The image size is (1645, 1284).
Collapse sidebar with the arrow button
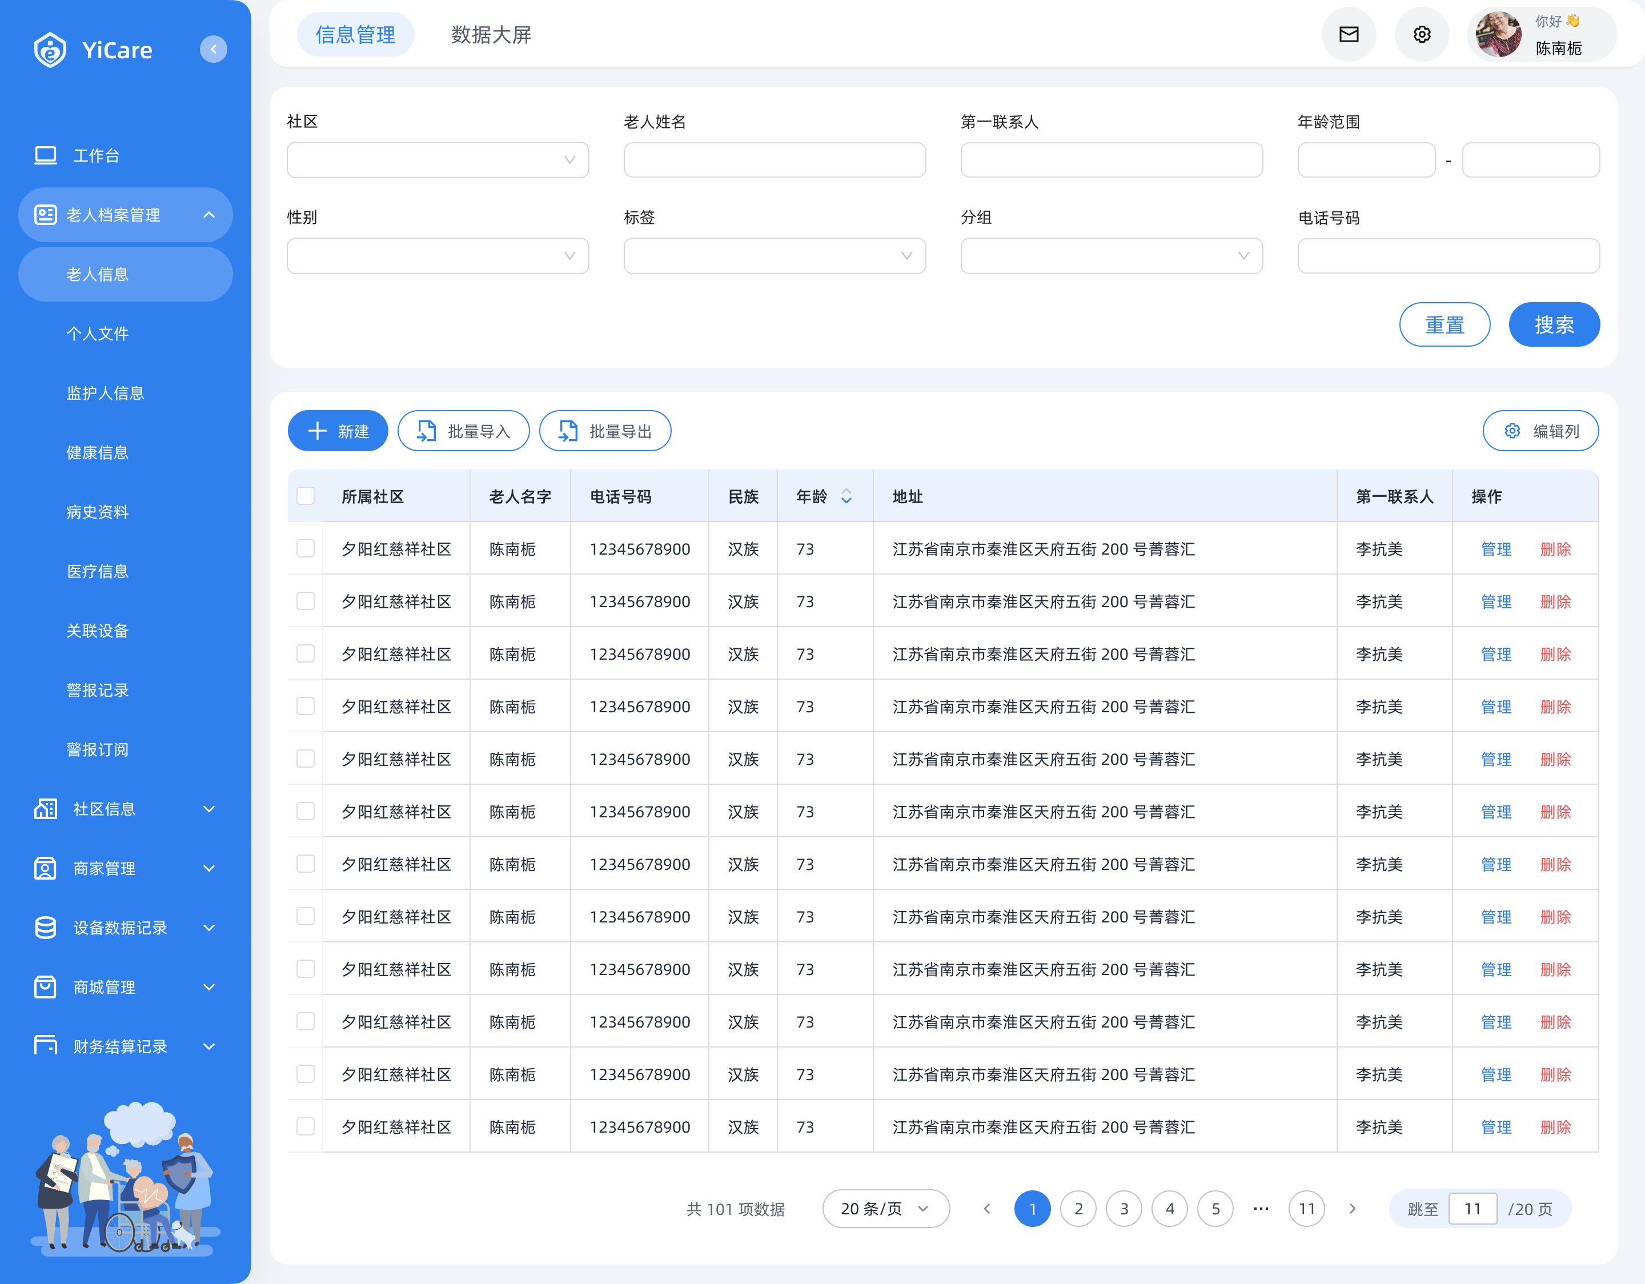(x=213, y=50)
